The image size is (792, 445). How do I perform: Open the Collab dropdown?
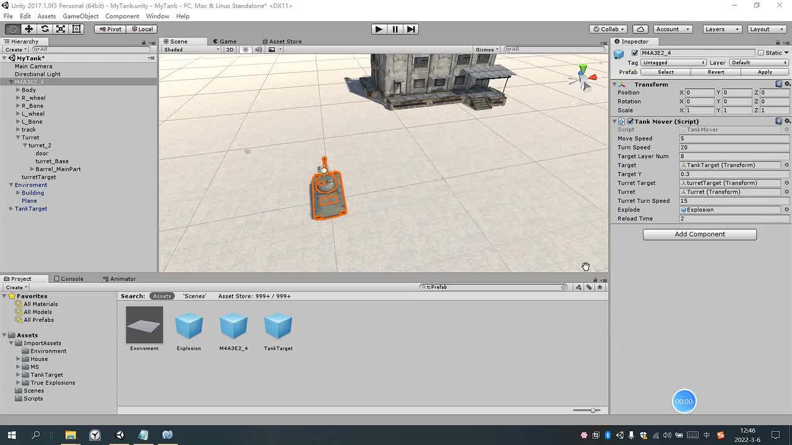tap(608, 29)
